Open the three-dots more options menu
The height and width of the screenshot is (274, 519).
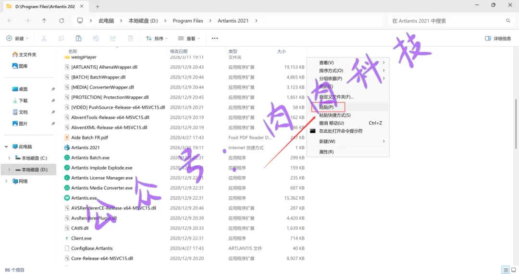[x=215, y=38]
